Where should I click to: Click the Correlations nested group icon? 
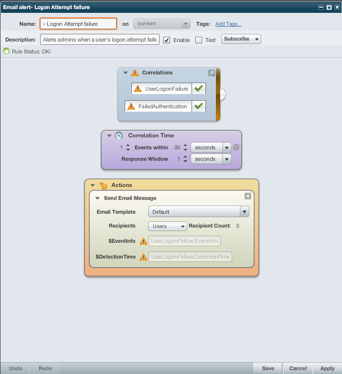[211, 73]
